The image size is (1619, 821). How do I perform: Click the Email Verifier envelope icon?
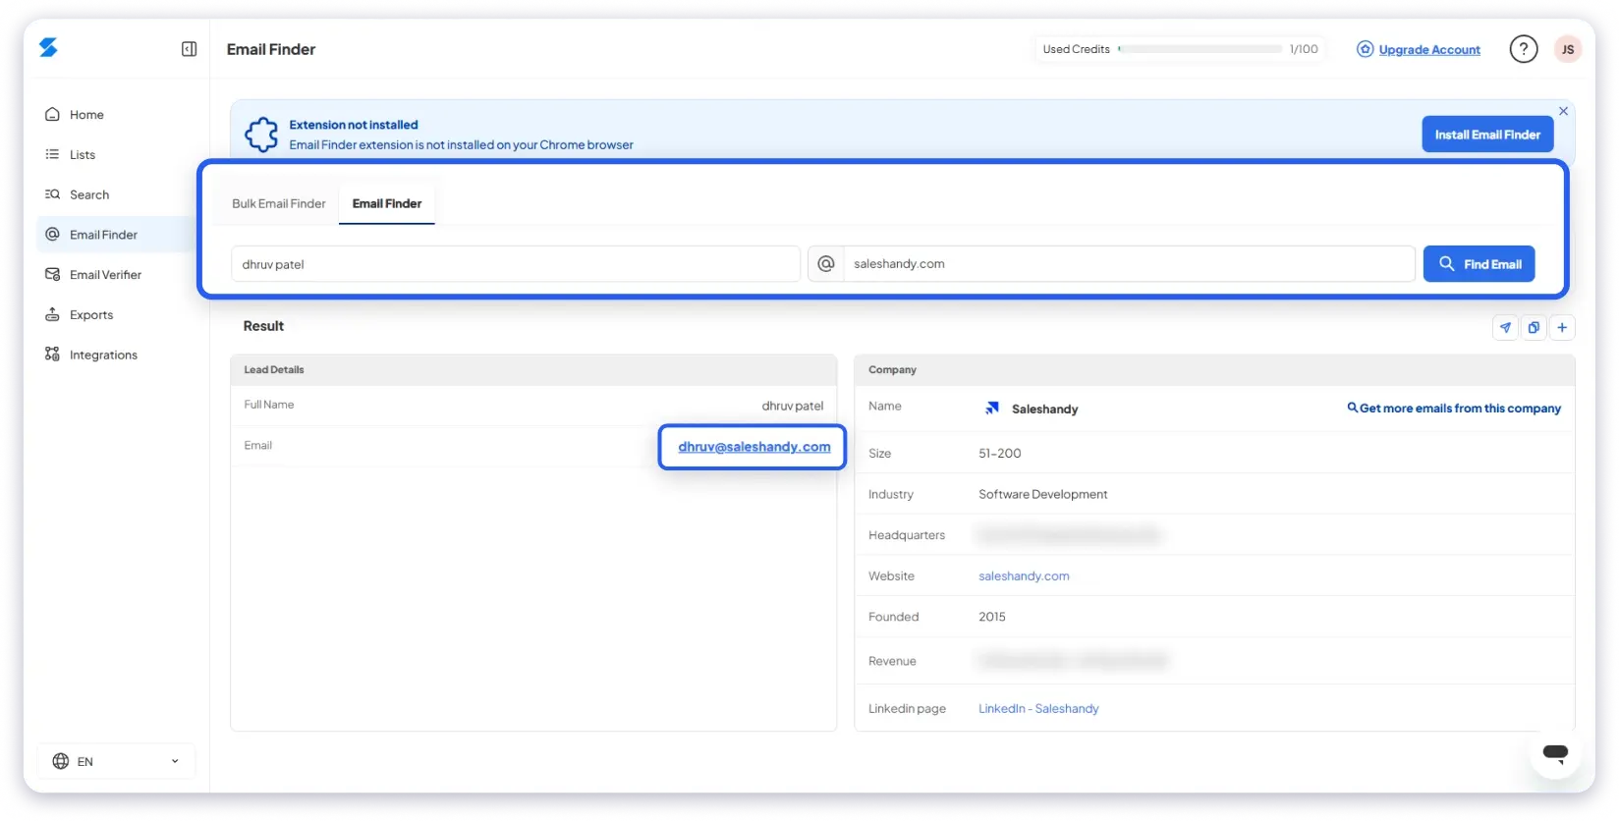(x=52, y=274)
